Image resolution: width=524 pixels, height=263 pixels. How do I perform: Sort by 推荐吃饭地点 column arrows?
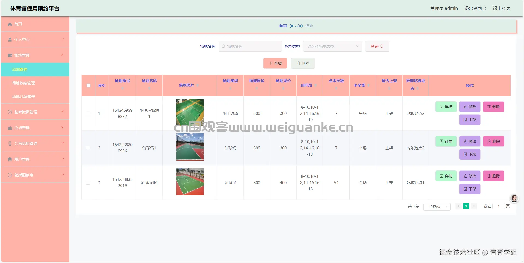pyautogui.click(x=418, y=88)
